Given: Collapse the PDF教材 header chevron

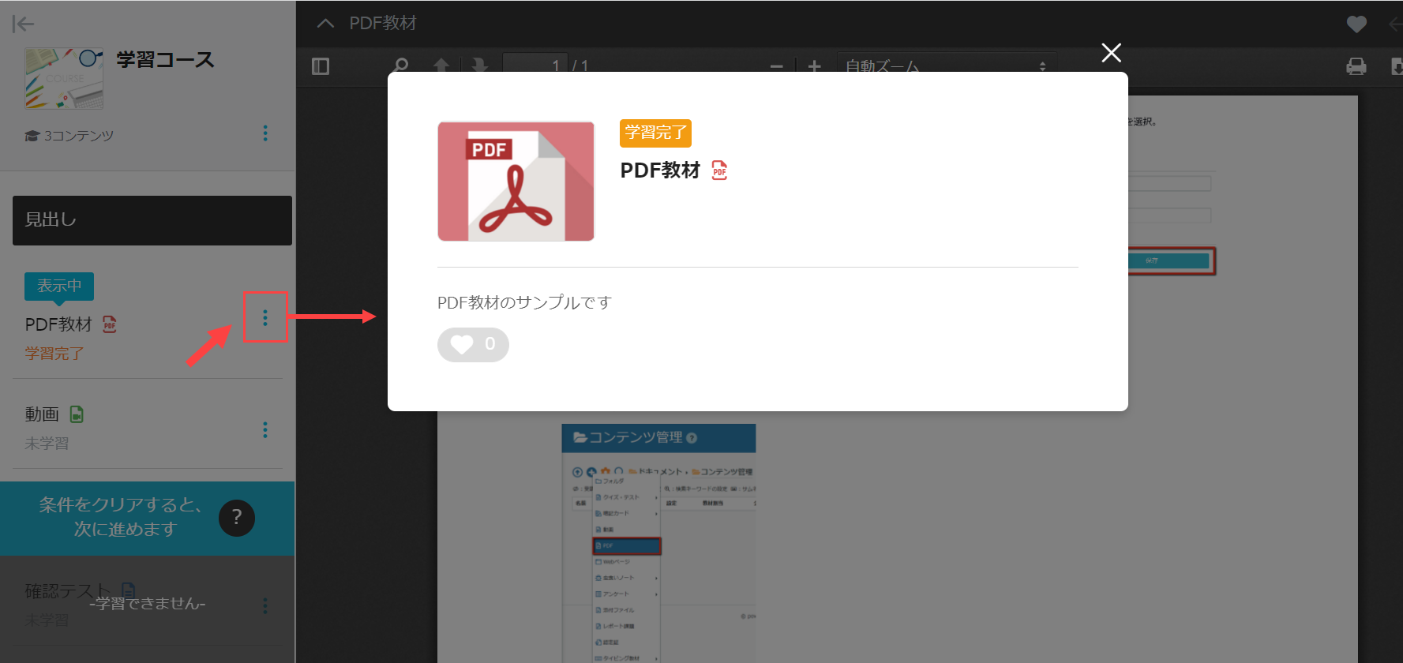Looking at the screenshot, I should point(325,24).
